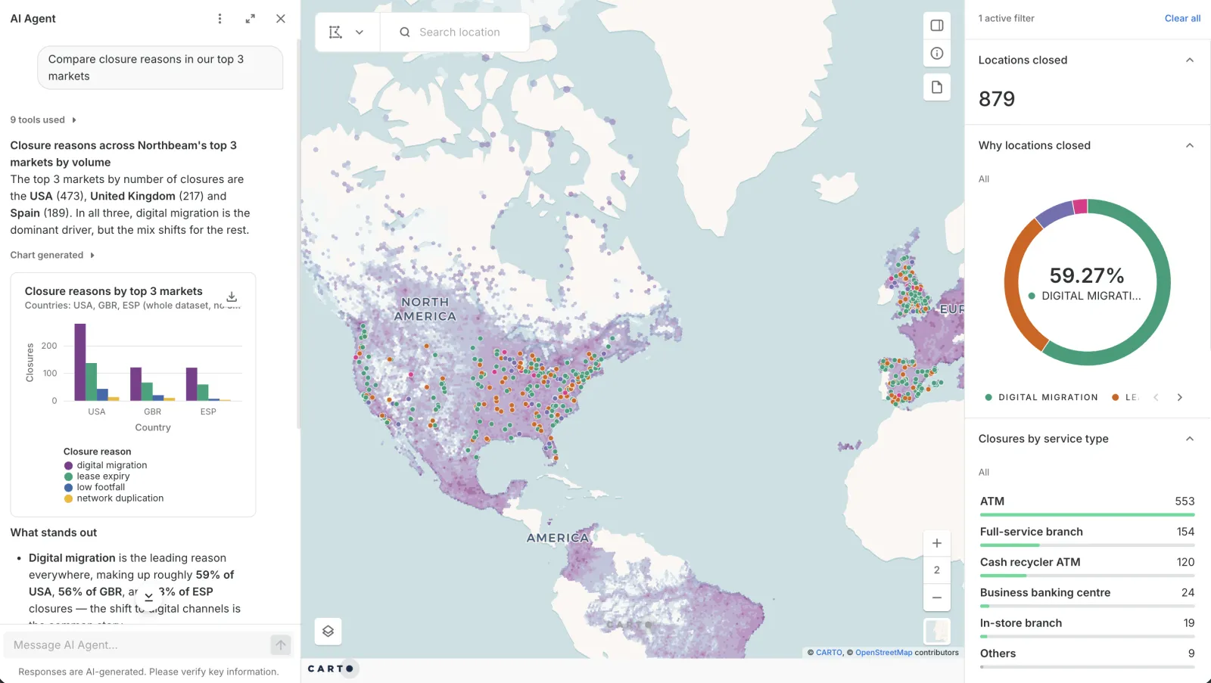Screen dimensions: 1211x683
Task: Open the AI Agent three-dot options menu
Action: coord(219,19)
